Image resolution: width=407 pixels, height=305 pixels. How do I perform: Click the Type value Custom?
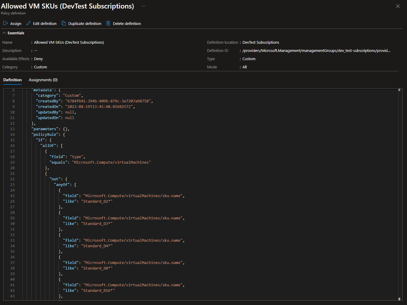(249, 59)
